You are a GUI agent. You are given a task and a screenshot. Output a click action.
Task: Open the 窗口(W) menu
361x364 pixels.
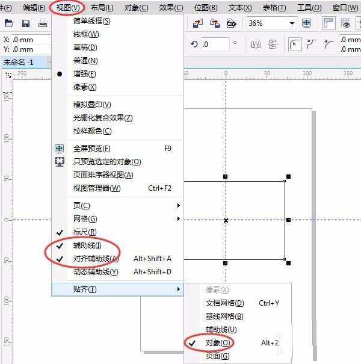pos(345,8)
